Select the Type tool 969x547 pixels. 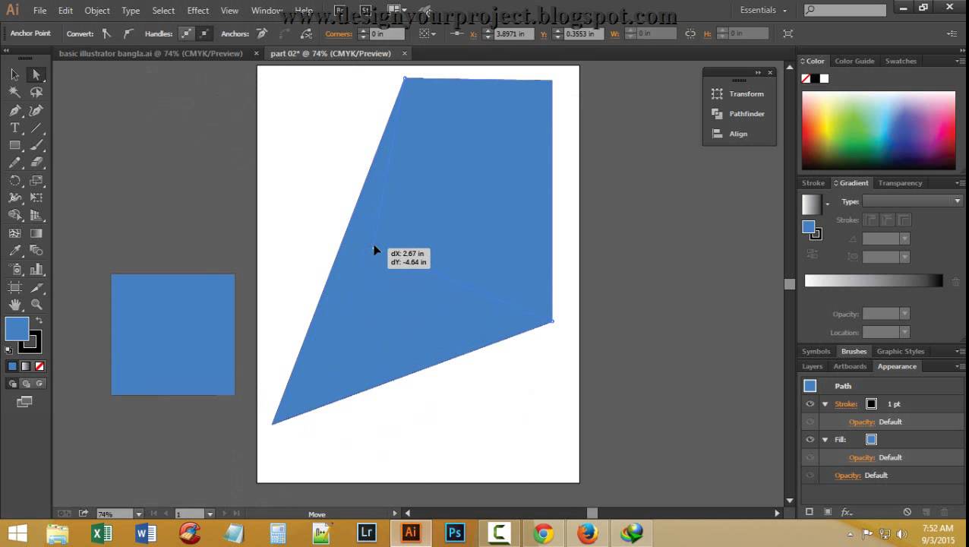(x=14, y=128)
